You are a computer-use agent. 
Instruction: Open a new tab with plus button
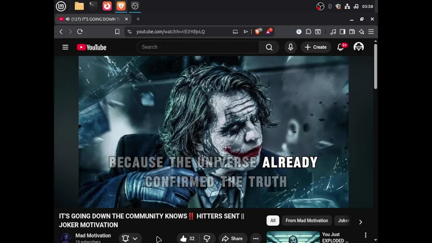(x=138, y=19)
